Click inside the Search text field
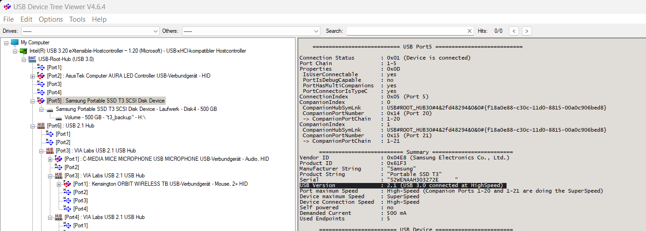 click(x=406, y=31)
